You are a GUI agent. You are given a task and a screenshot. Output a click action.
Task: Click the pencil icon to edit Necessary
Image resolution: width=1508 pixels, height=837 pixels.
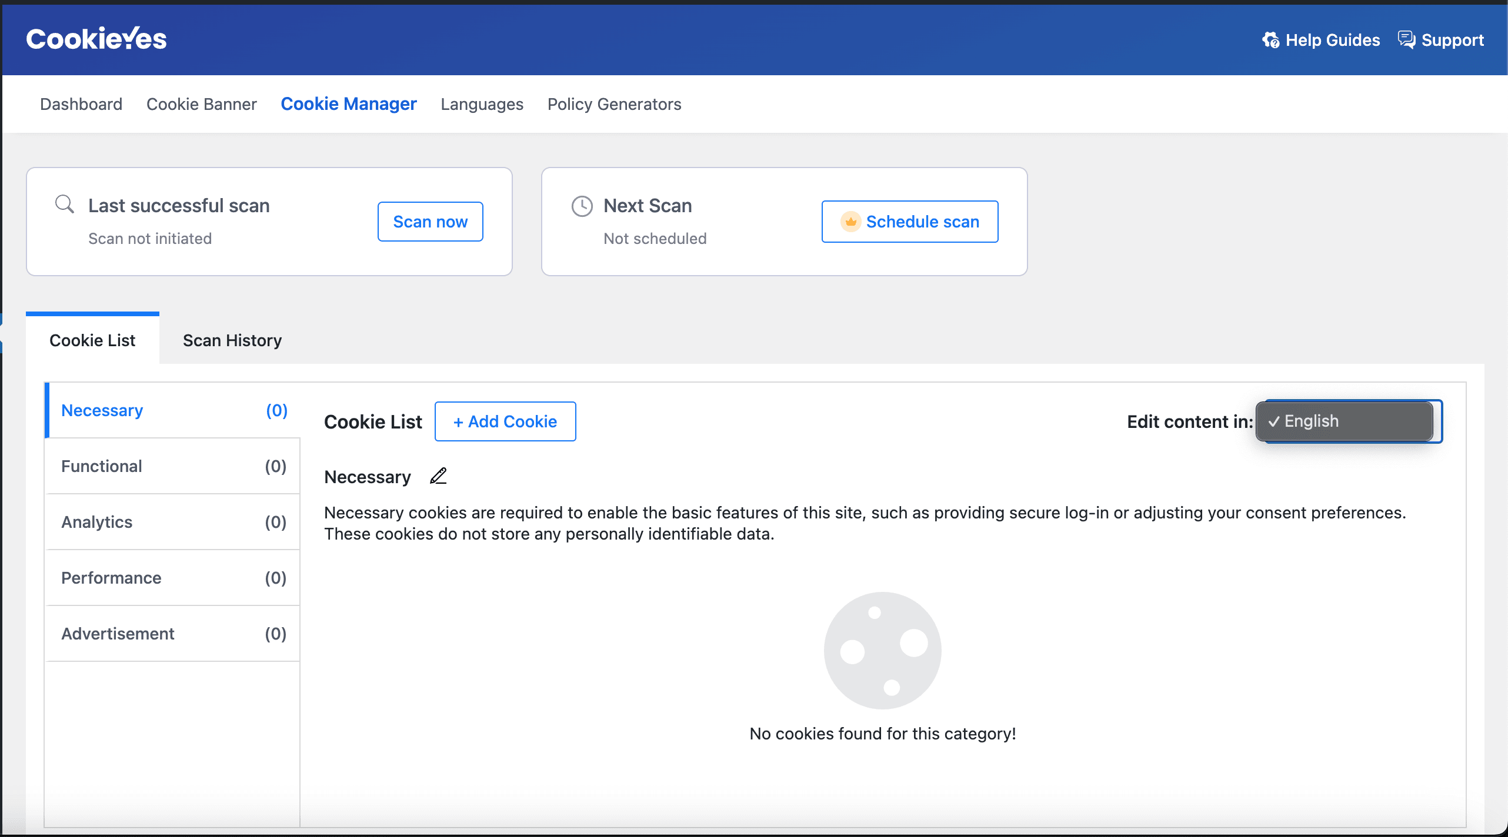439,476
